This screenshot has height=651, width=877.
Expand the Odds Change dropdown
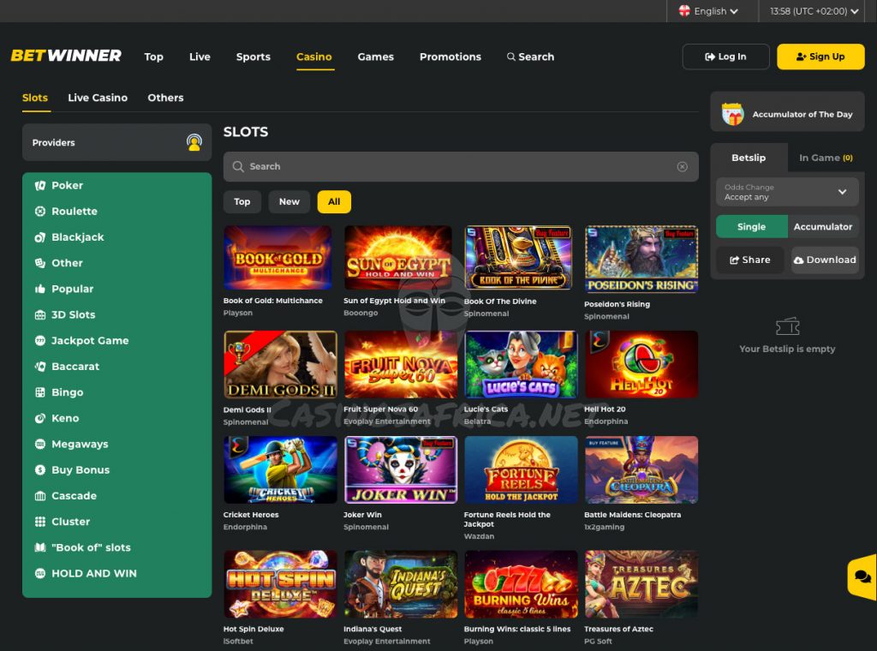coord(787,192)
